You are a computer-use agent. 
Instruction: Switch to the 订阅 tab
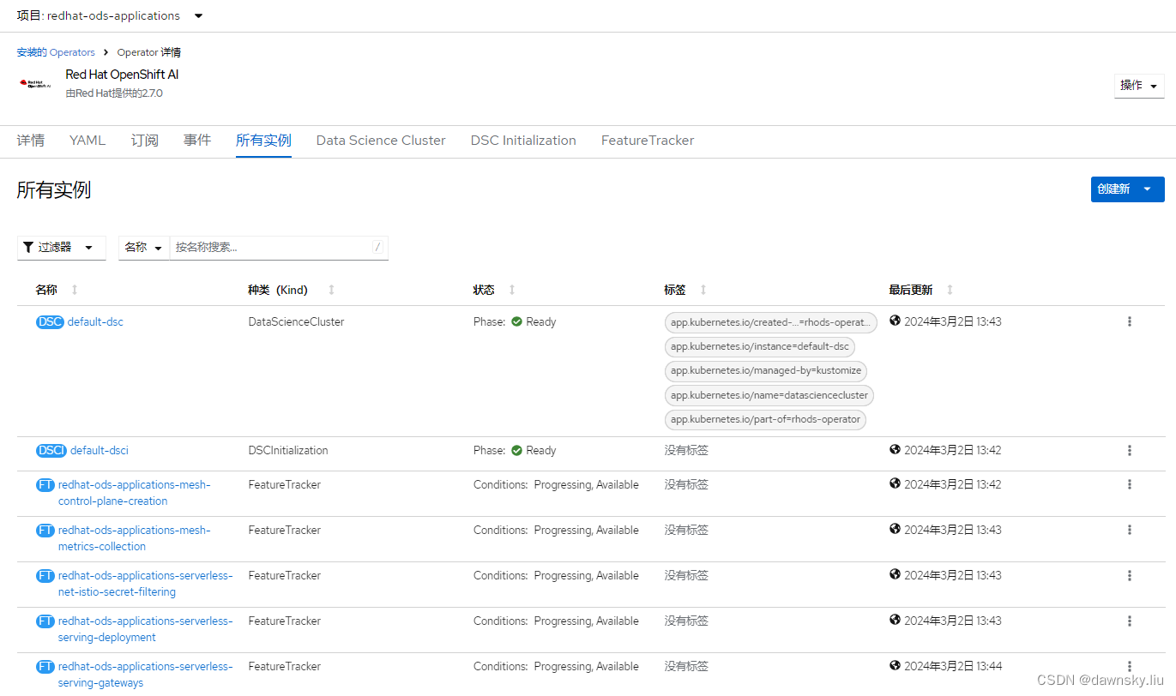(145, 141)
